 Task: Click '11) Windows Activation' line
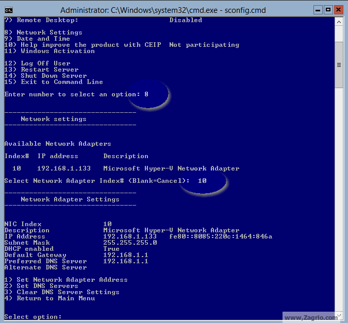[x=49, y=51]
